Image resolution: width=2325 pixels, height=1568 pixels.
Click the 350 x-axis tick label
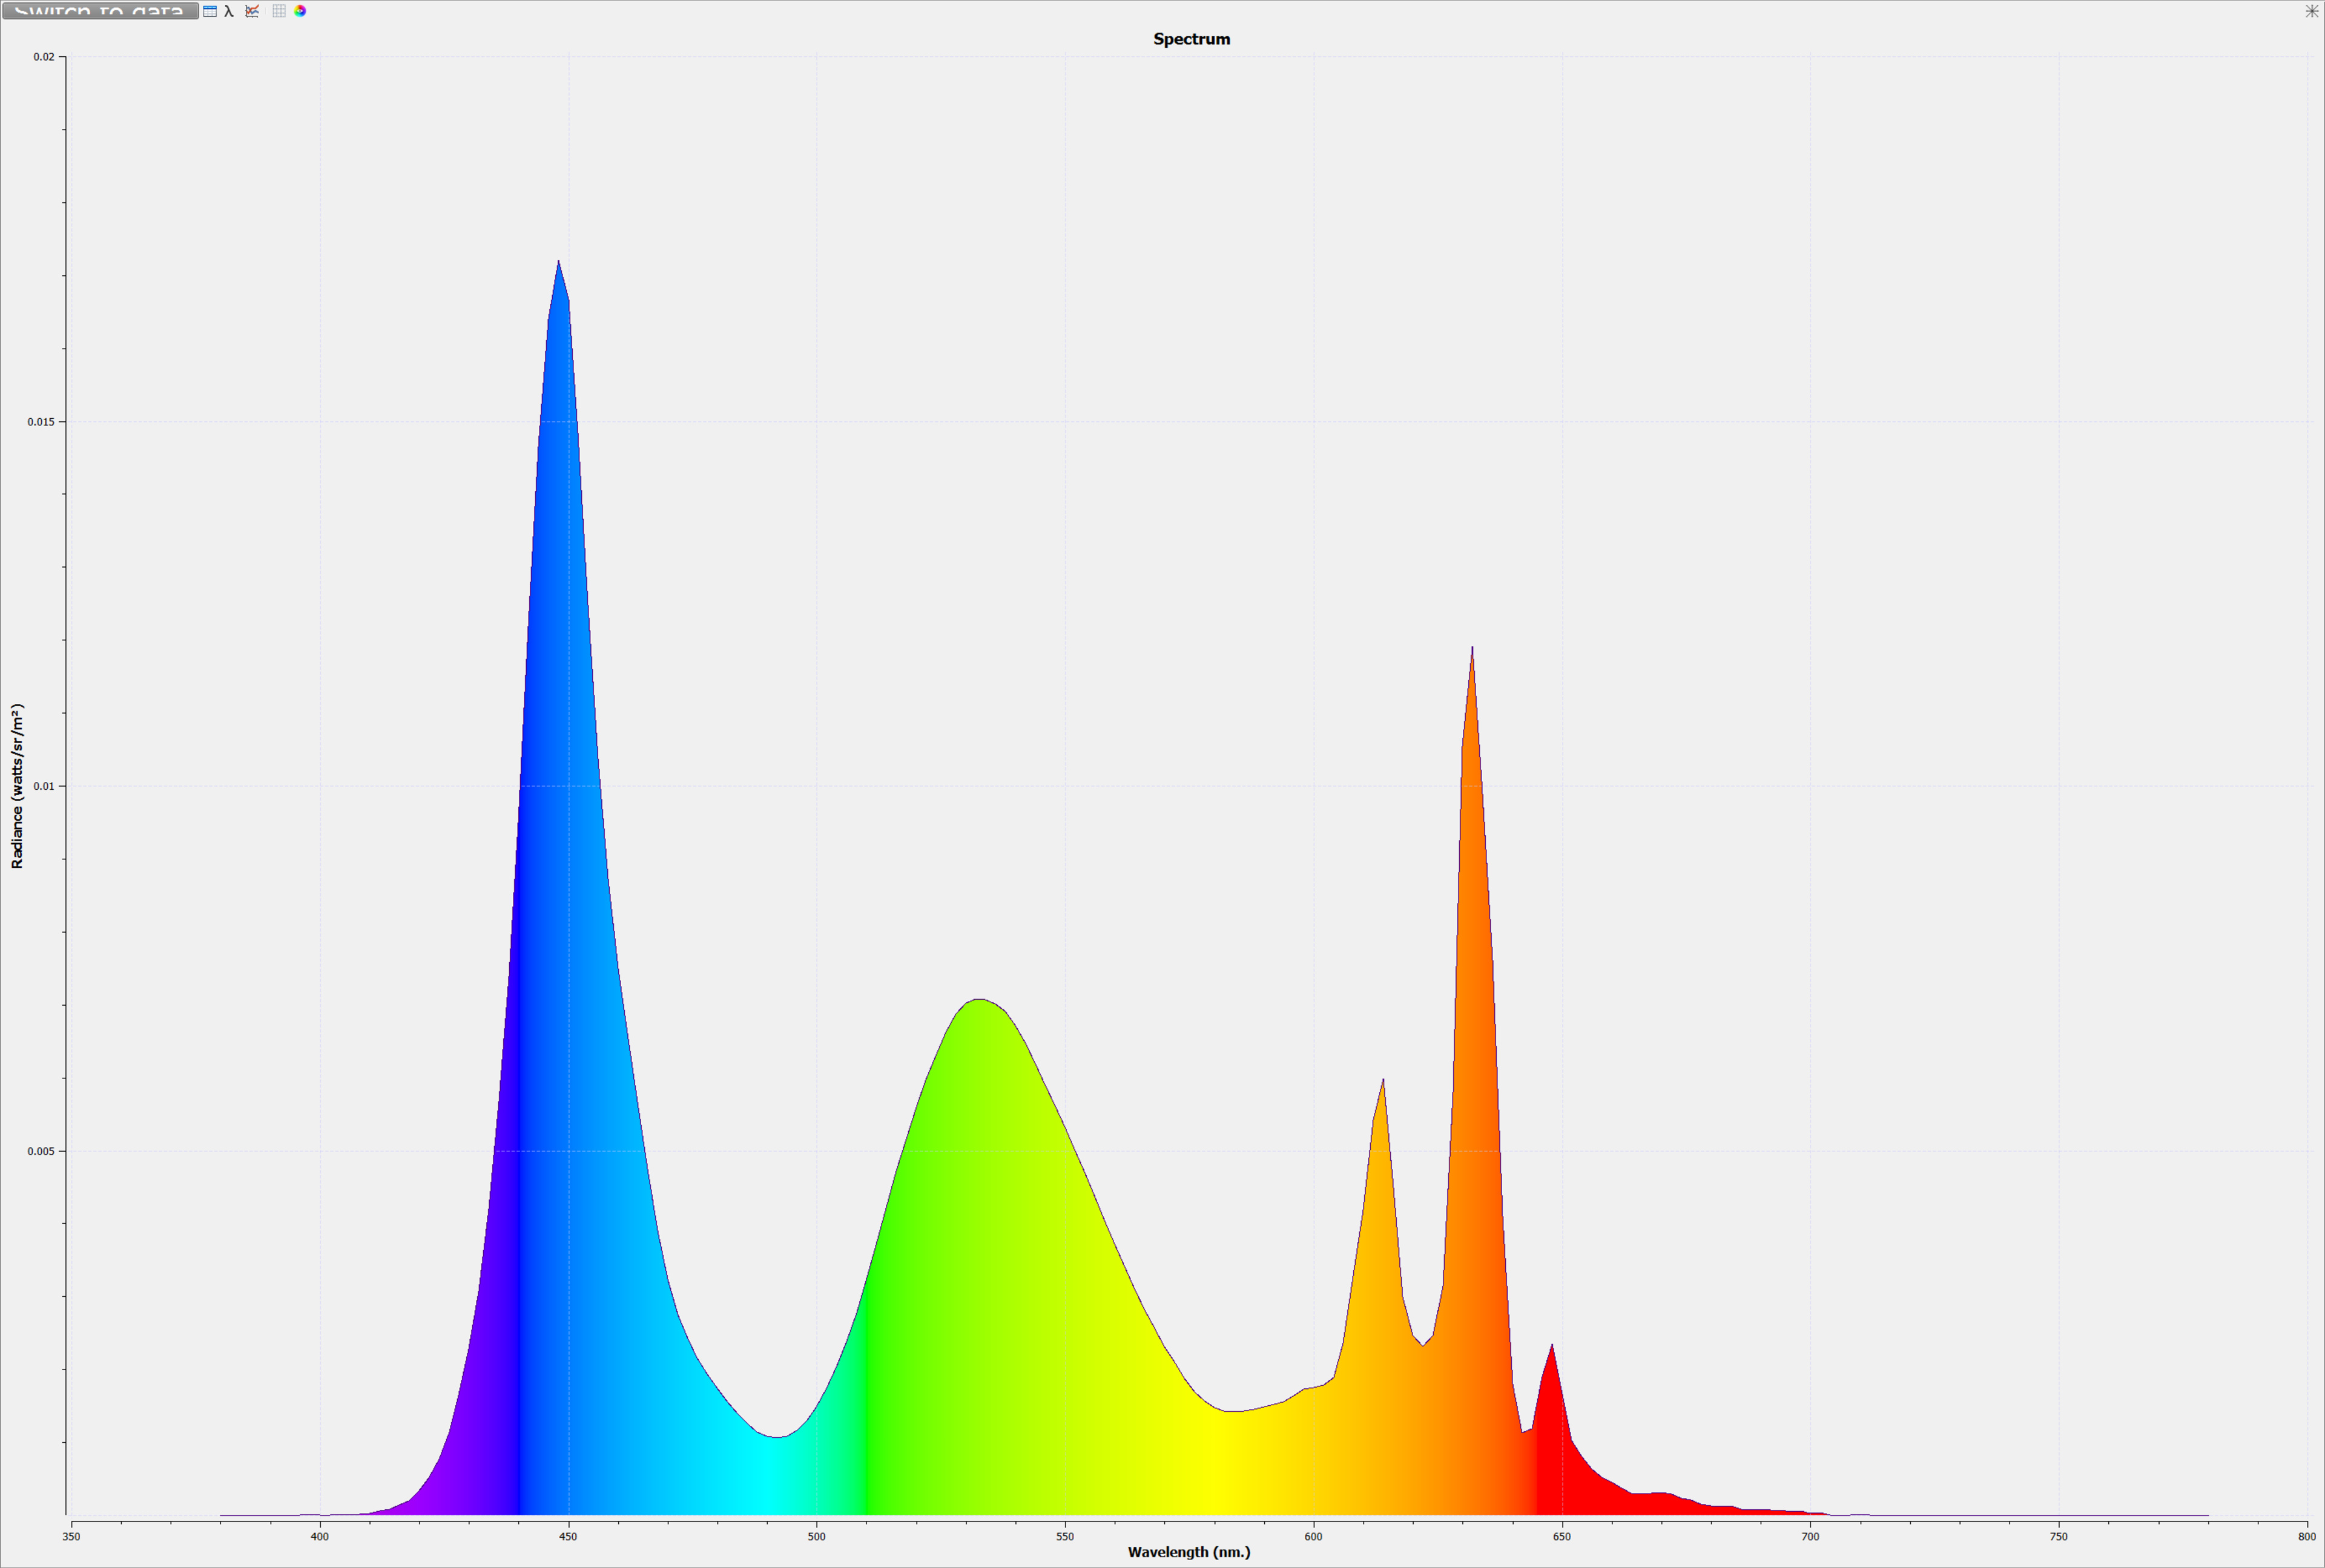tap(72, 1536)
